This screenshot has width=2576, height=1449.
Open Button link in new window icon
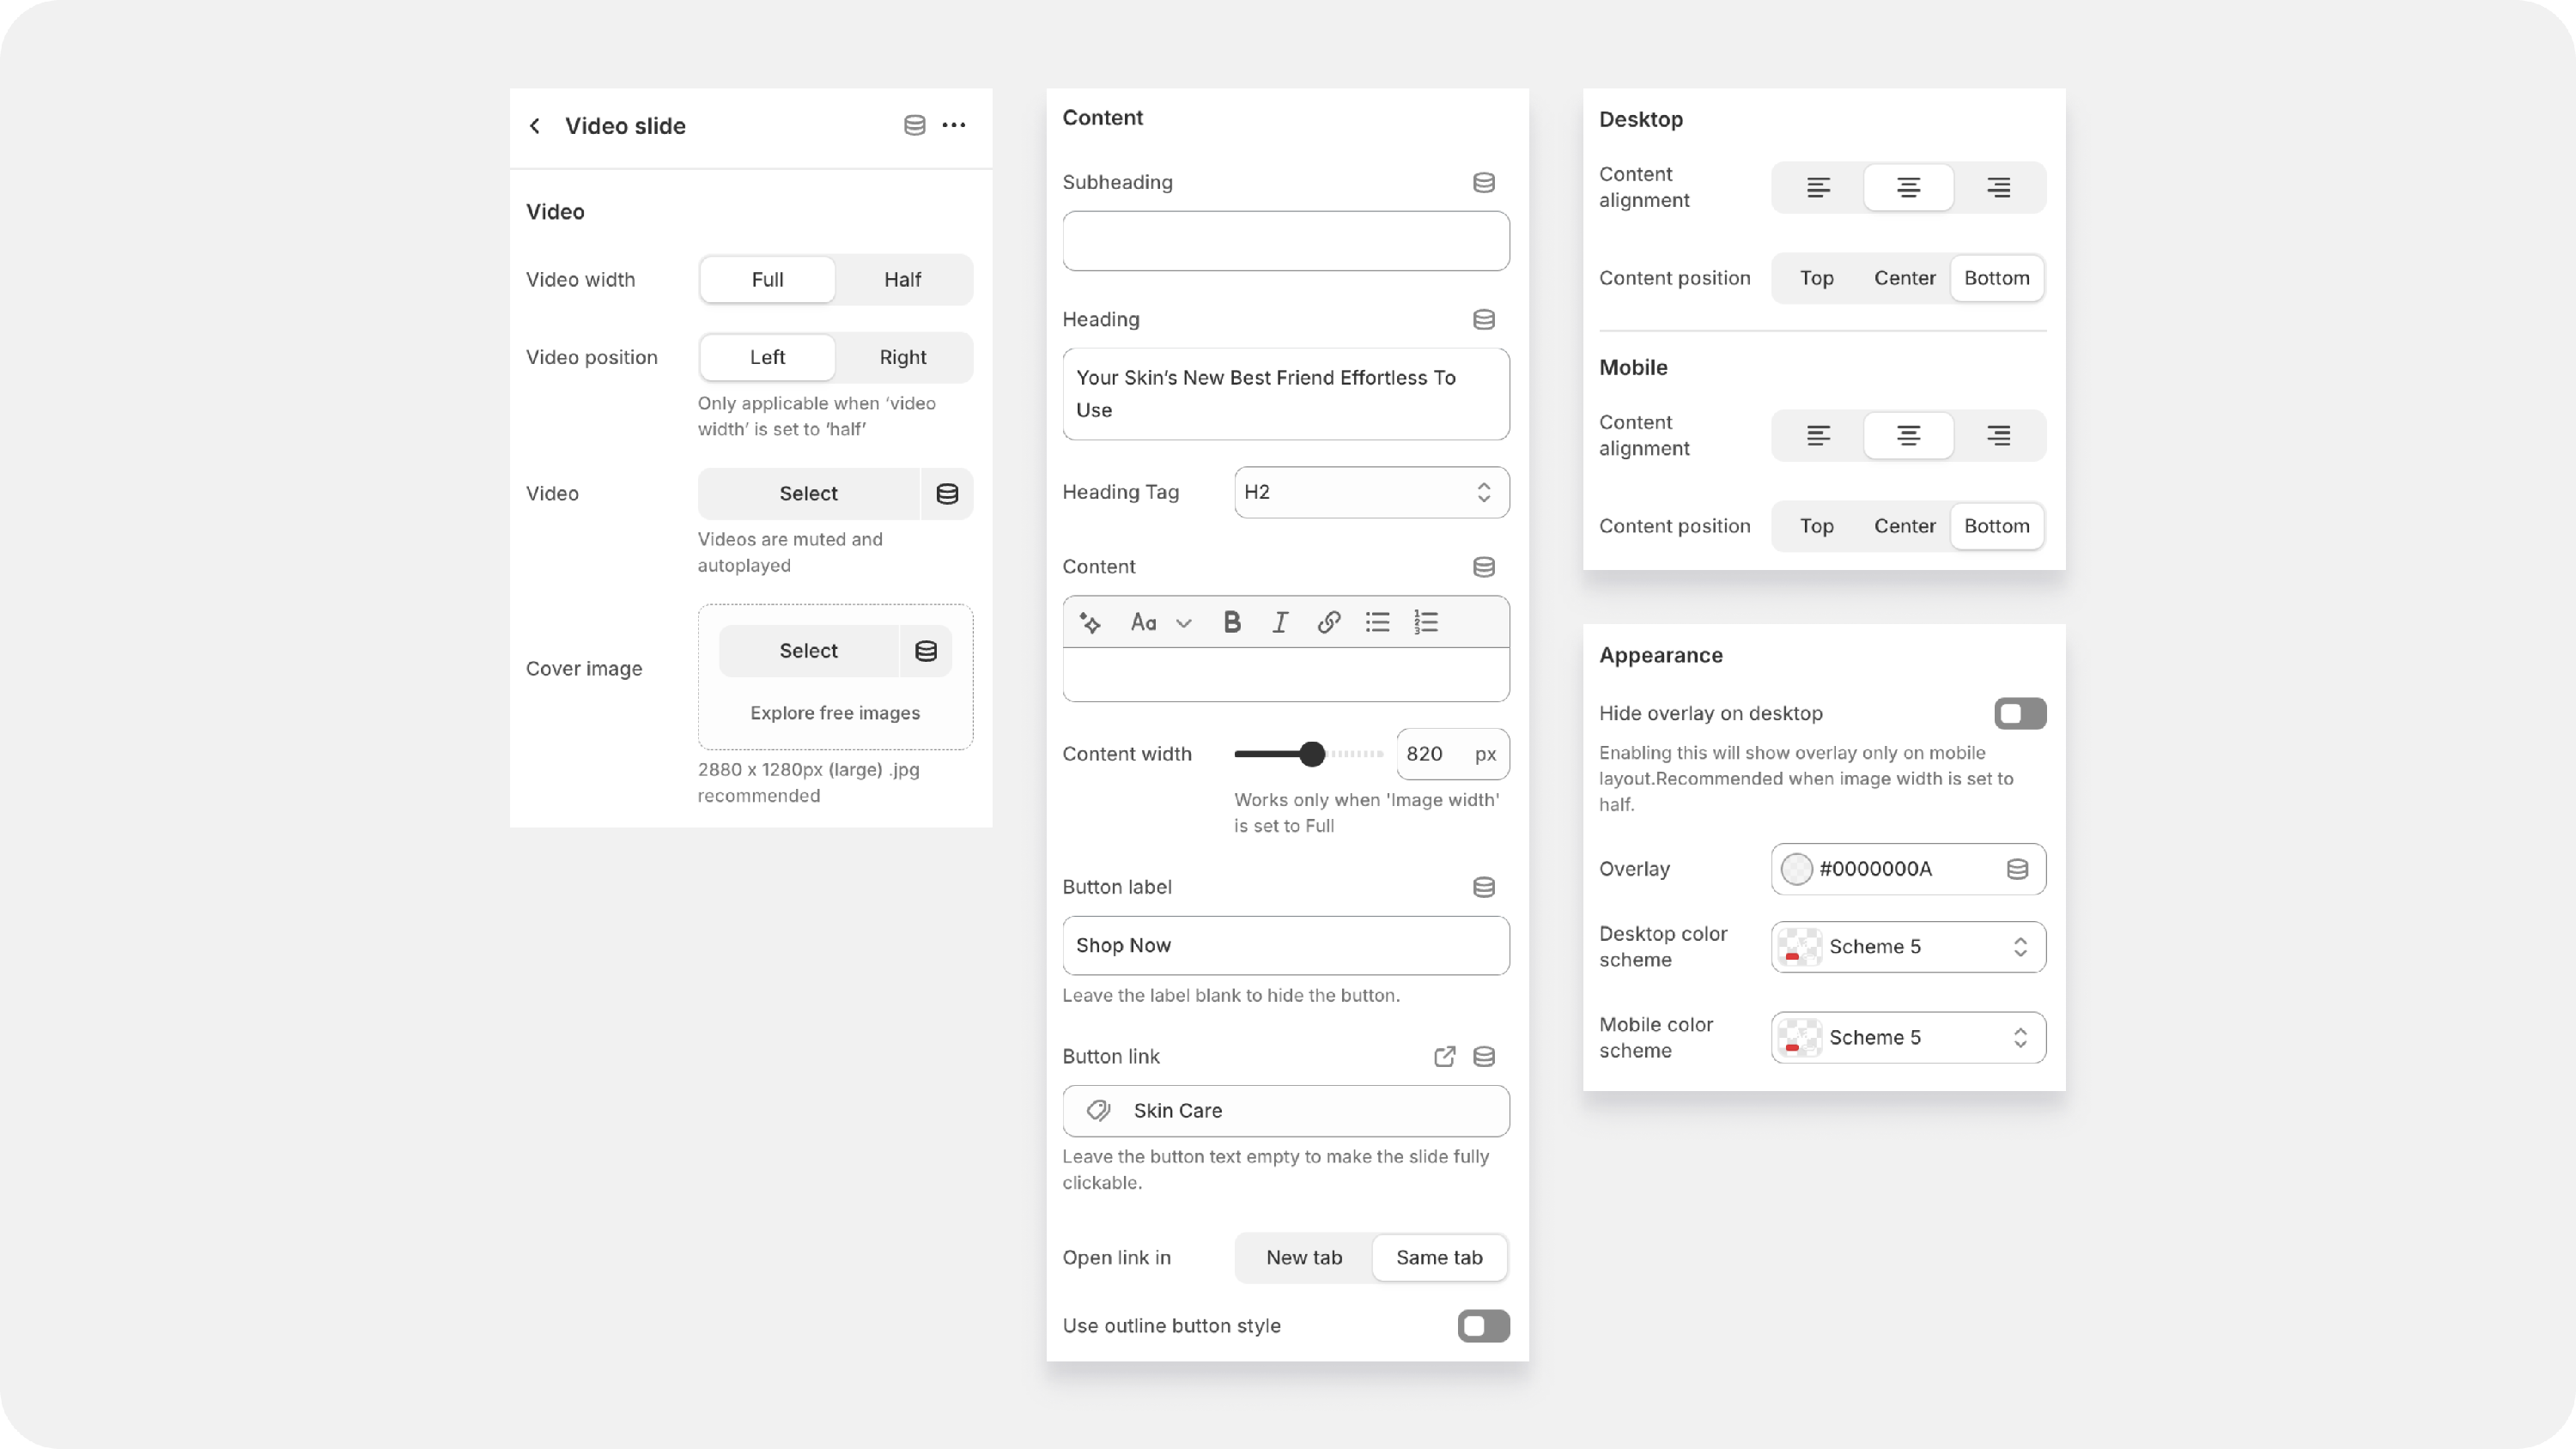(x=1444, y=1057)
